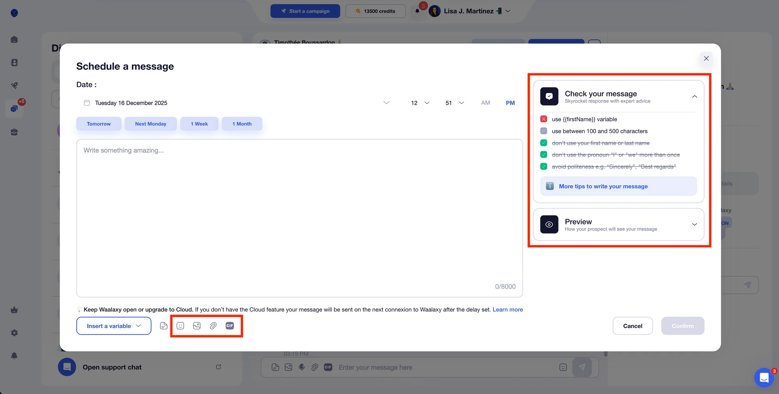
Task: Open the crown upgrade sidebar icon
Action: [14, 310]
